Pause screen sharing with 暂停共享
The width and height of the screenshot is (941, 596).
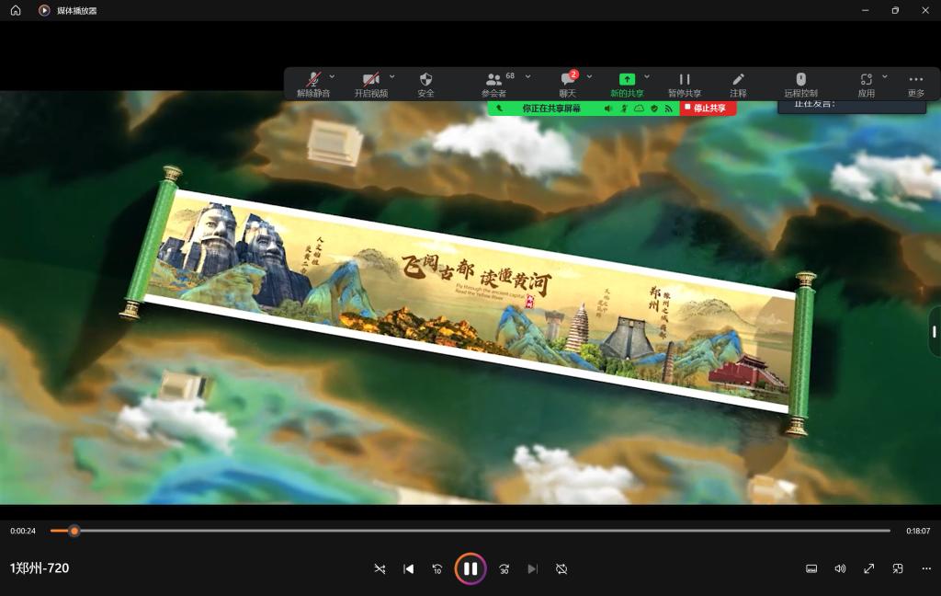point(684,82)
